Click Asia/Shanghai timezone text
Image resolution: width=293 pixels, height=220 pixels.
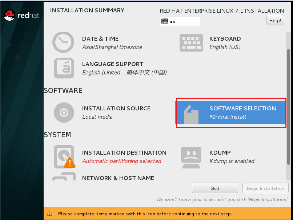point(112,47)
